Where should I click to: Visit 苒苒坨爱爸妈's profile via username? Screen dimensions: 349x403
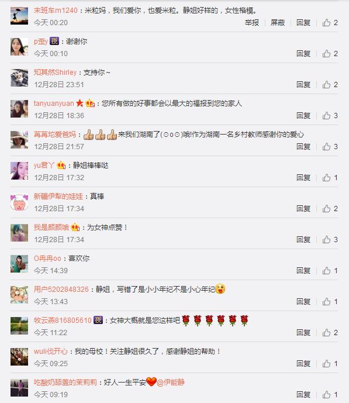point(55,135)
